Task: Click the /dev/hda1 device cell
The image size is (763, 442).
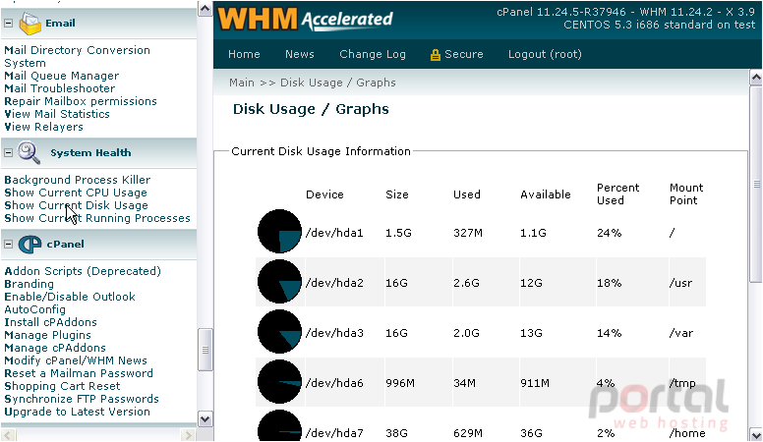Action: pyautogui.click(x=334, y=233)
